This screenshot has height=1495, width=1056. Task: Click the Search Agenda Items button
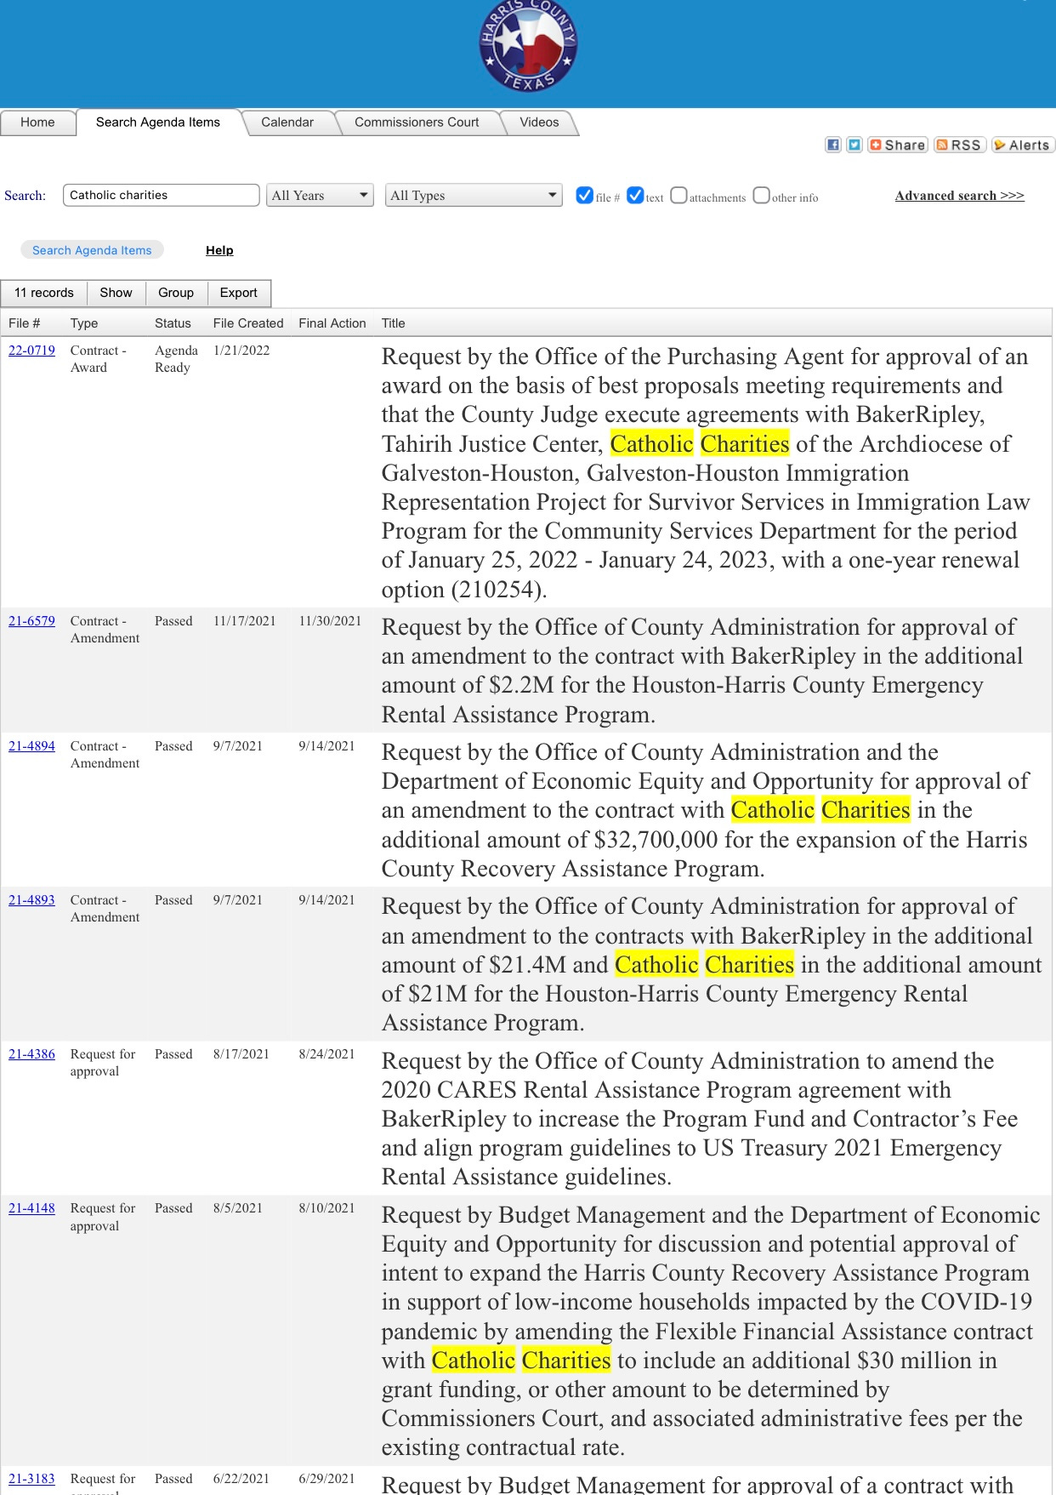(92, 250)
